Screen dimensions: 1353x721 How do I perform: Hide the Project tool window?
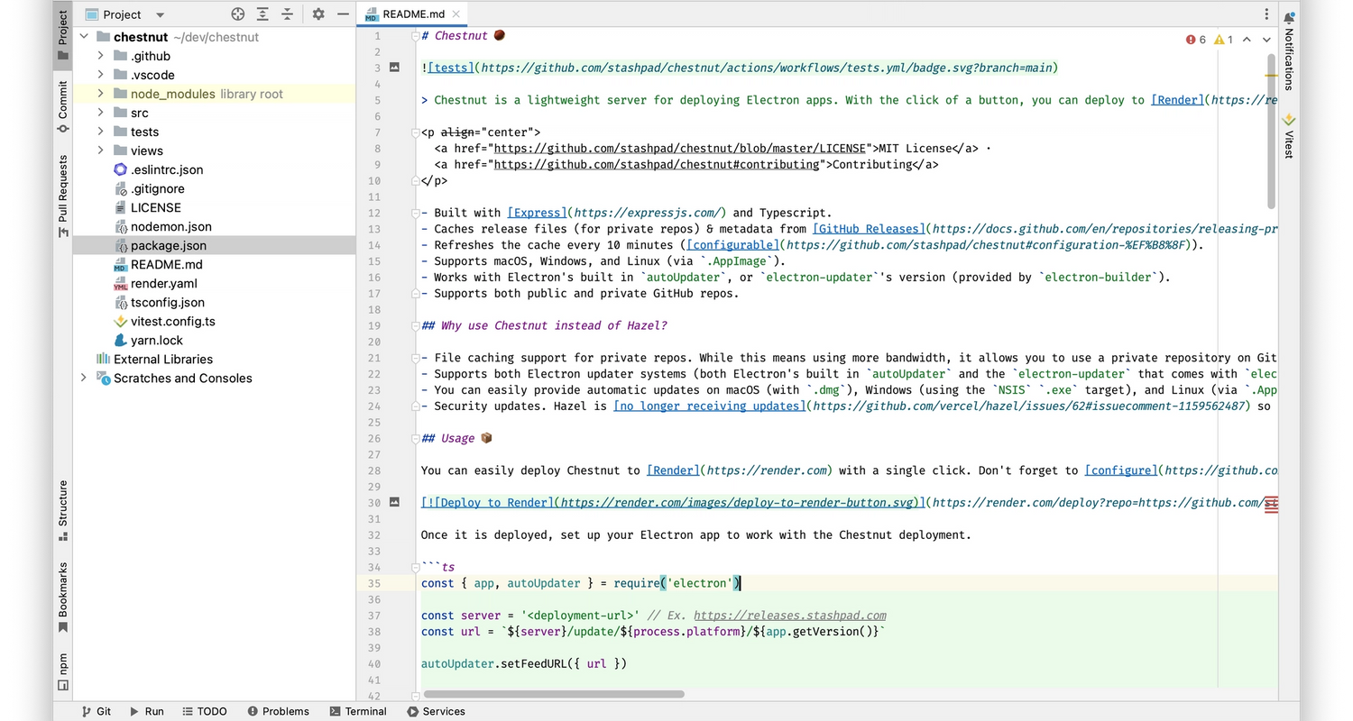[343, 14]
